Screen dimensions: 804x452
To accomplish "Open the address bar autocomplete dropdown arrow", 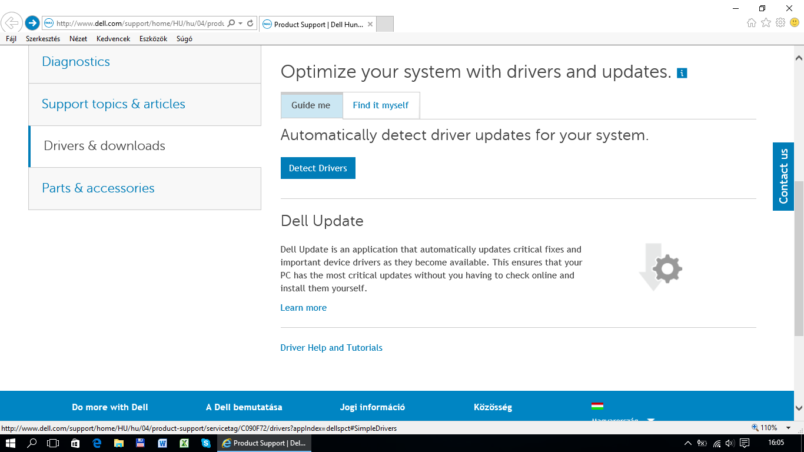I will point(240,24).
